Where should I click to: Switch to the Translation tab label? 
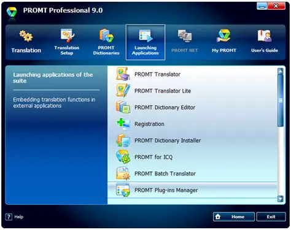click(26, 50)
